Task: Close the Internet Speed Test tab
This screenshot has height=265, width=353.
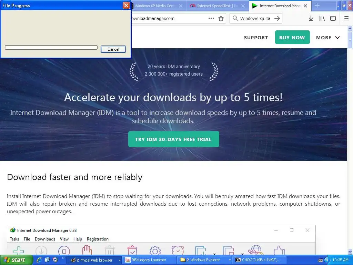Action: 243,6
